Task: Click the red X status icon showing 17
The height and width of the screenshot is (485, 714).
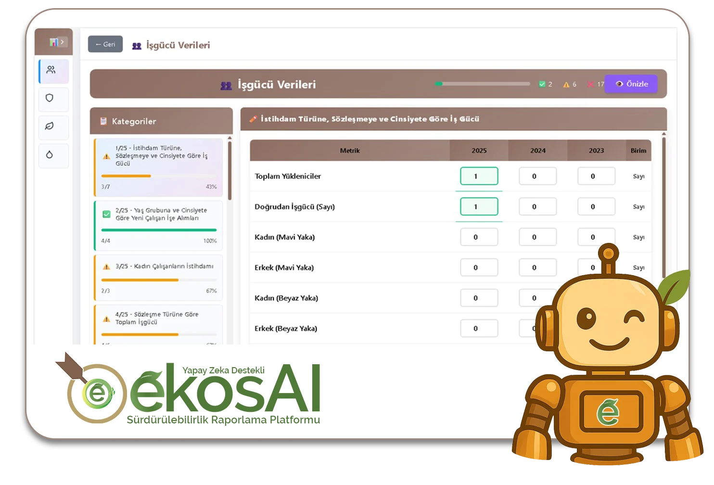Action: tap(590, 85)
